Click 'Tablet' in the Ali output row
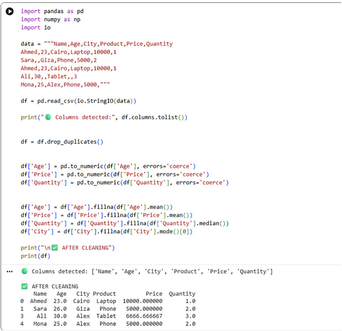This screenshot has height=331, width=342. tap(106, 316)
